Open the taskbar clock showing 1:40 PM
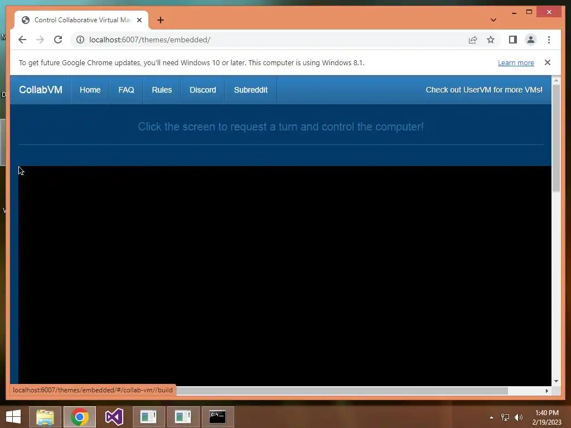 pyautogui.click(x=547, y=417)
